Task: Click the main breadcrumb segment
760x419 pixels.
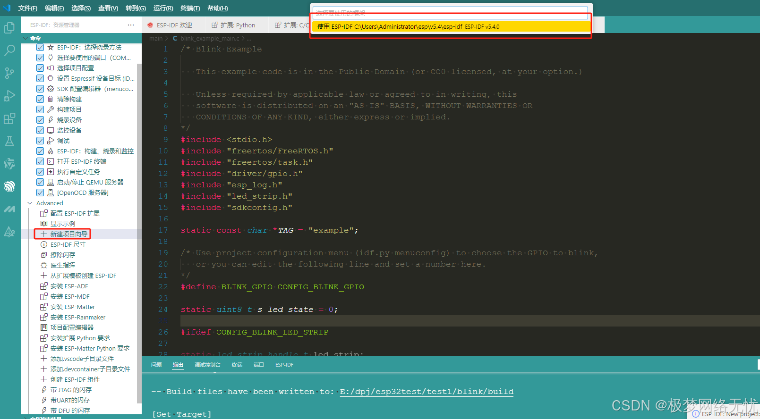Action: (156, 38)
